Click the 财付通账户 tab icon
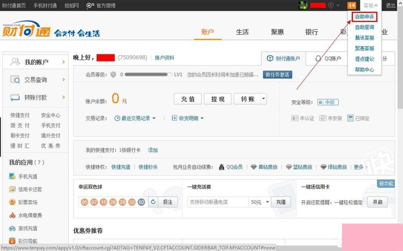403x251 pixels. click(x=270, y=58)
